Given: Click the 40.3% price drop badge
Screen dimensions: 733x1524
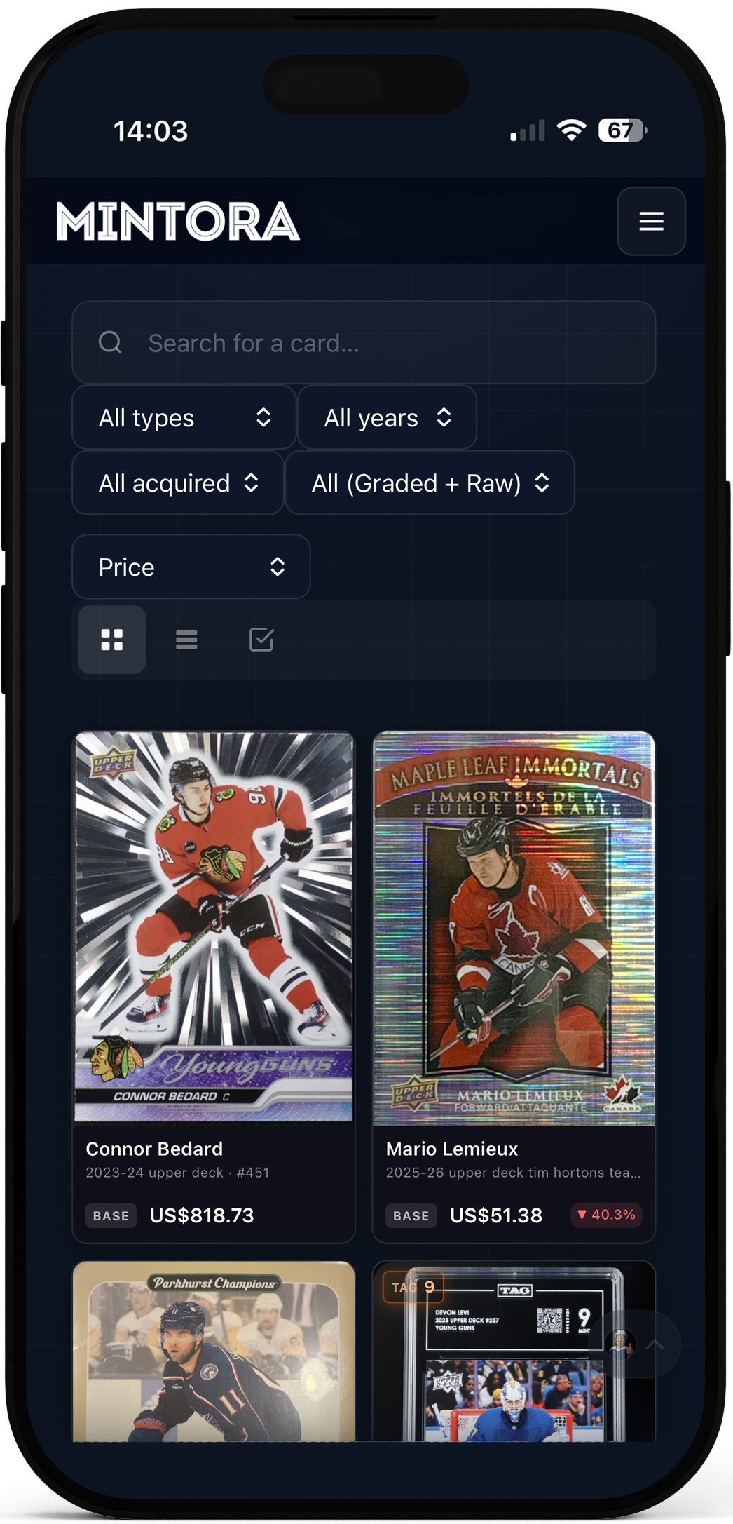Looking at the screenshot, I should [606, 1215].
